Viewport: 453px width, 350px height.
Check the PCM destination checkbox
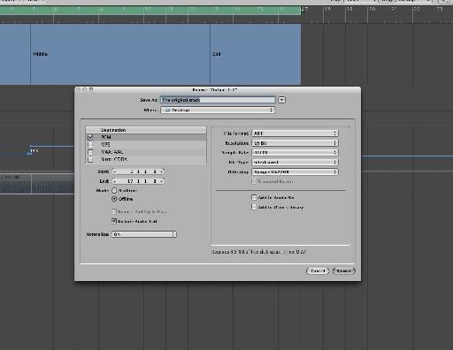pyautogui.click(x=90, y=137)
